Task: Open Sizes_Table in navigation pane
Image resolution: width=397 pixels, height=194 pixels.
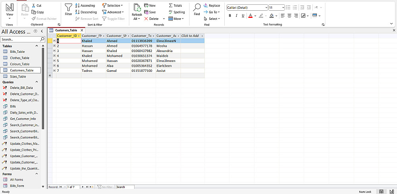Action: click(x=18, y=77)
